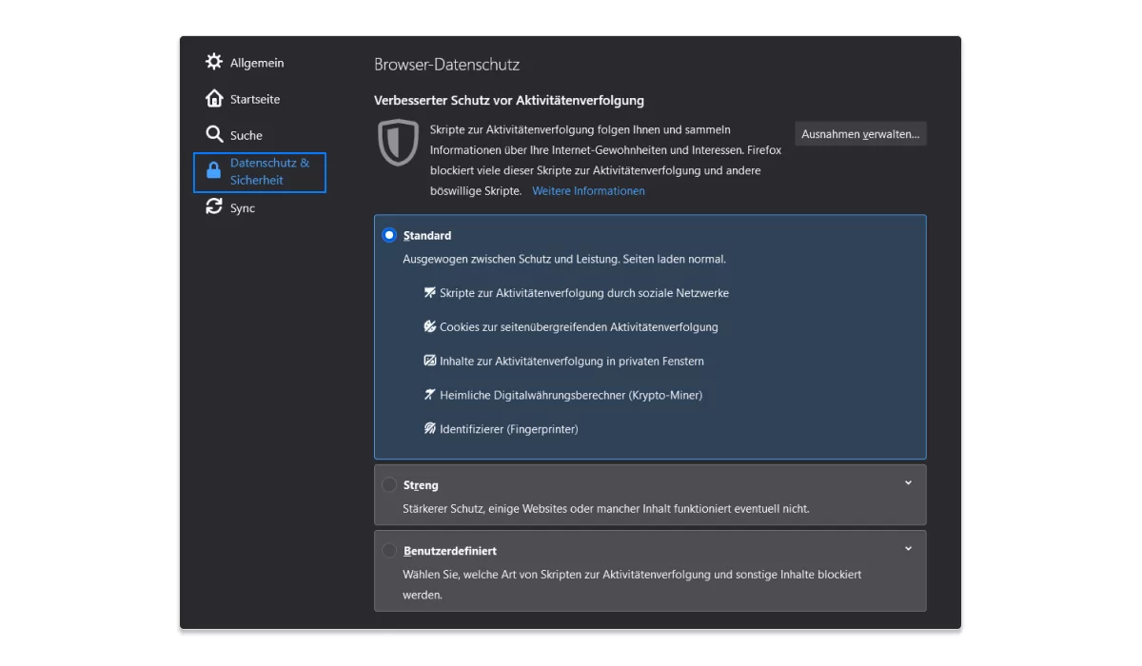1142x666 pixels.
Task: Click 'Cookies zur seitenübergreifenden Aktivitätenverfolgung' text
Action: click(579, 327)
